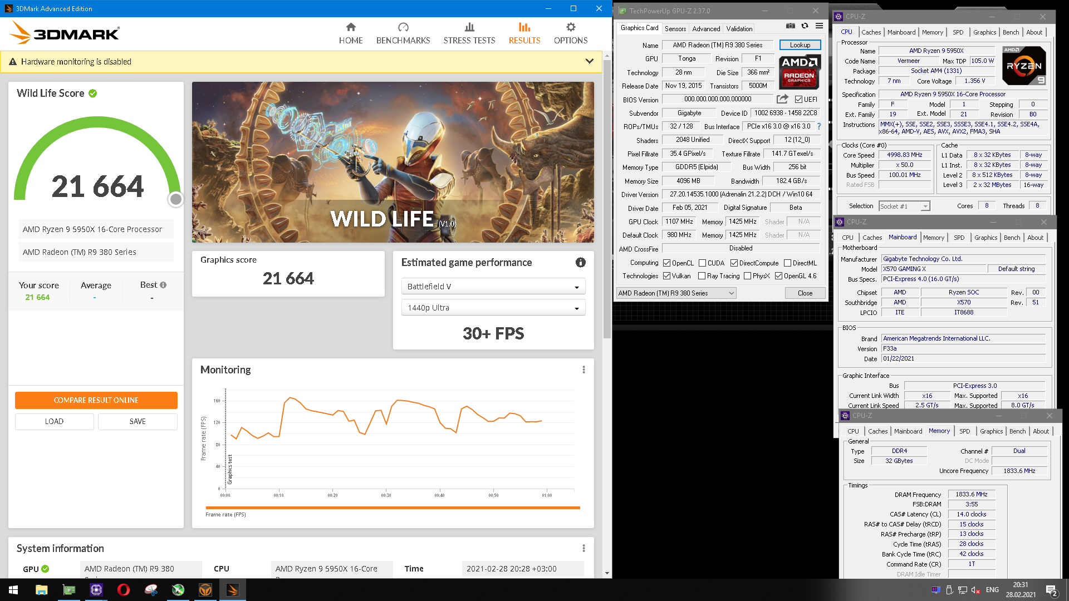Open 3DMark OPTIONS gear

571,33
